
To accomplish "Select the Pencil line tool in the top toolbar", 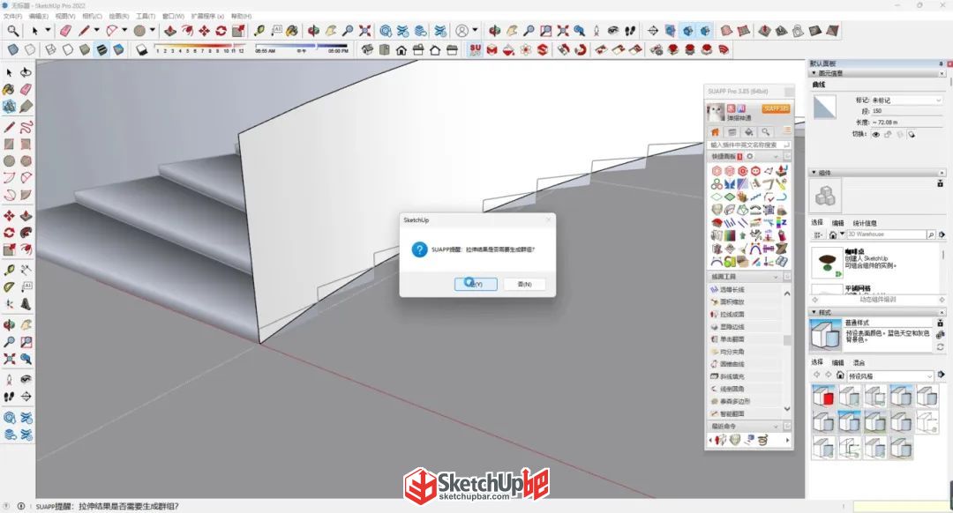I will 84,30.
